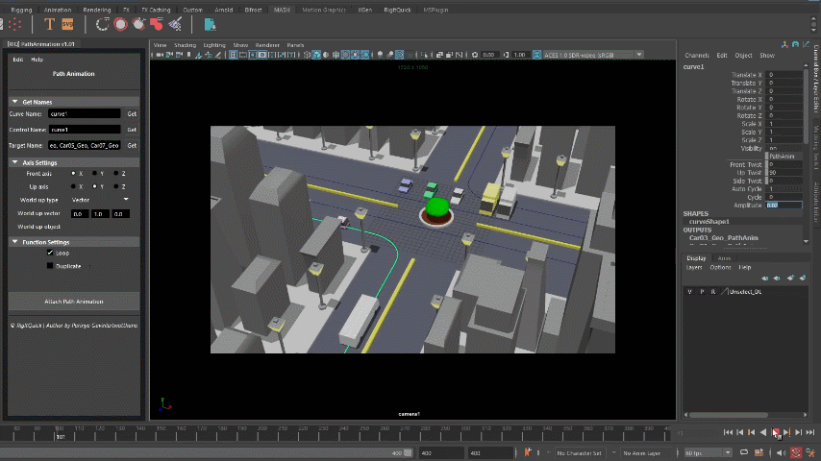Select Y radio button for Up axis
Image resolution: width=821 pixels, height=461 pixels.
(x=95, y=186)
